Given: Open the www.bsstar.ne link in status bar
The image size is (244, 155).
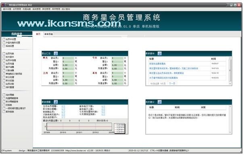Looking at the screenshot, I should (76, 151).
